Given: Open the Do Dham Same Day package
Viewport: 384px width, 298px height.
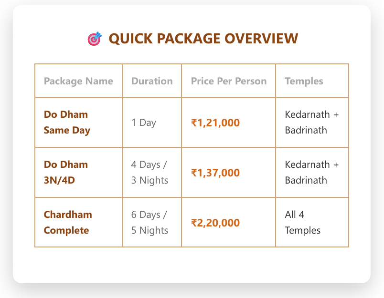Looking at the screenshot, I should [67, 123].
